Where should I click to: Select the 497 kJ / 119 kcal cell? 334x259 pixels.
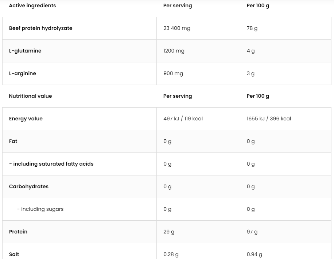point(183,119)
